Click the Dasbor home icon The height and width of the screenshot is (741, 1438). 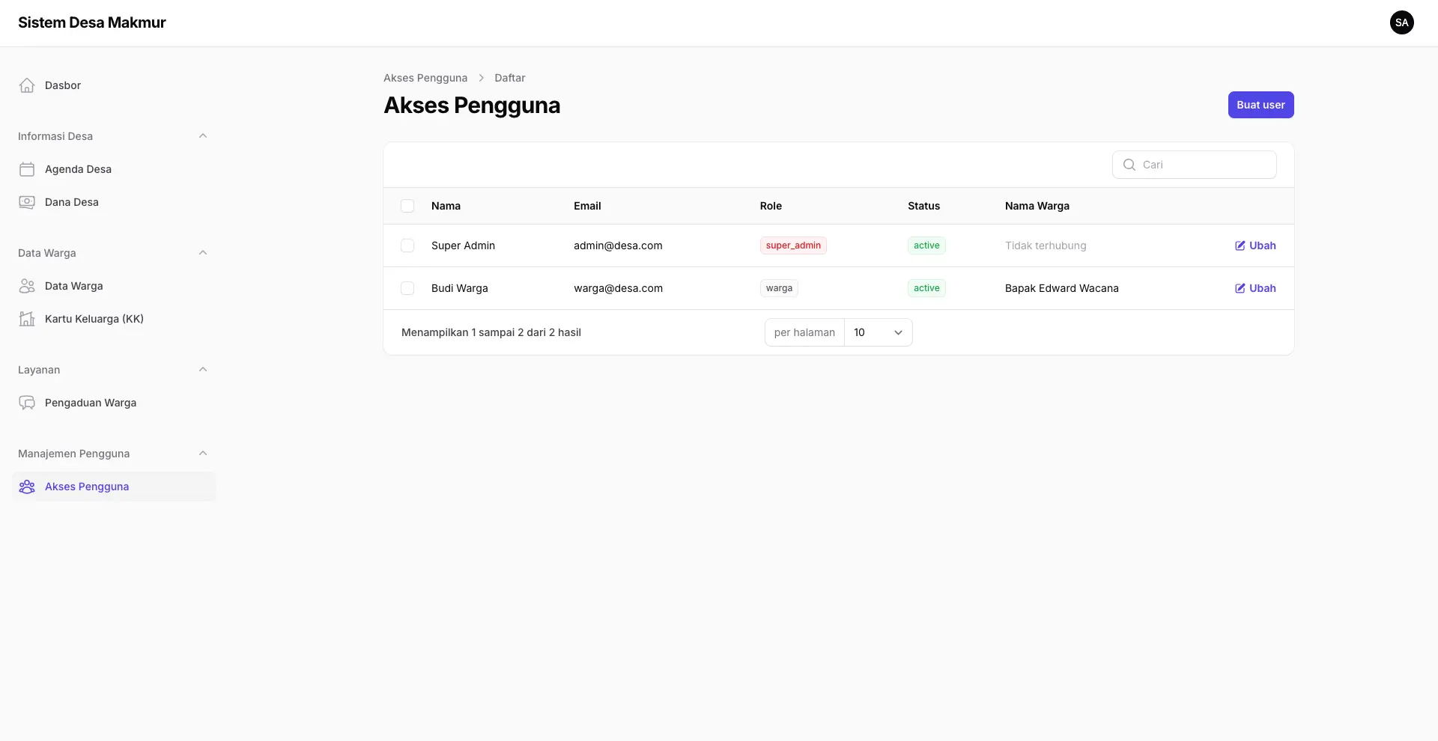point(27,85)
